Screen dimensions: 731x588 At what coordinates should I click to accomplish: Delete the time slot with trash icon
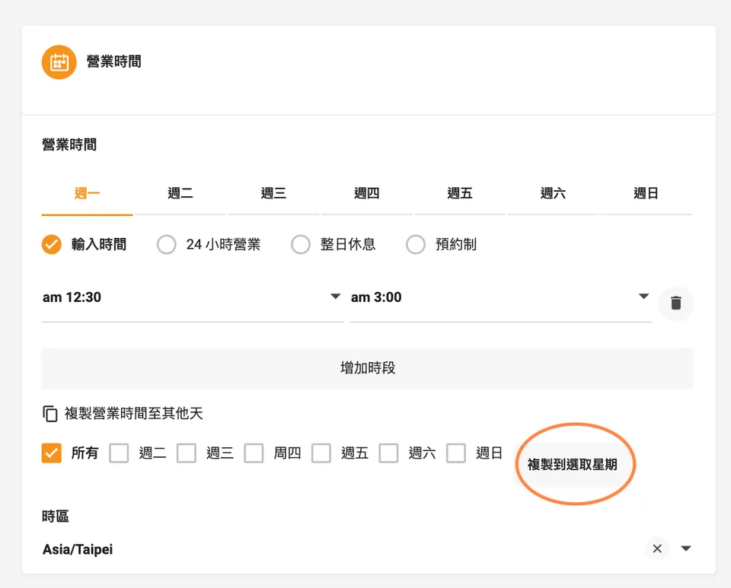pyautogui.click(x=675, y=303)
